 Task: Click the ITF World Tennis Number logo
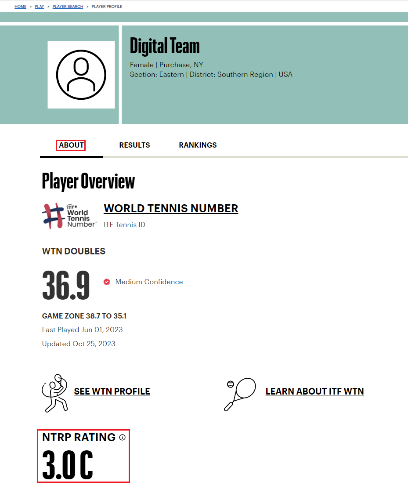click(x=69, y=216)
